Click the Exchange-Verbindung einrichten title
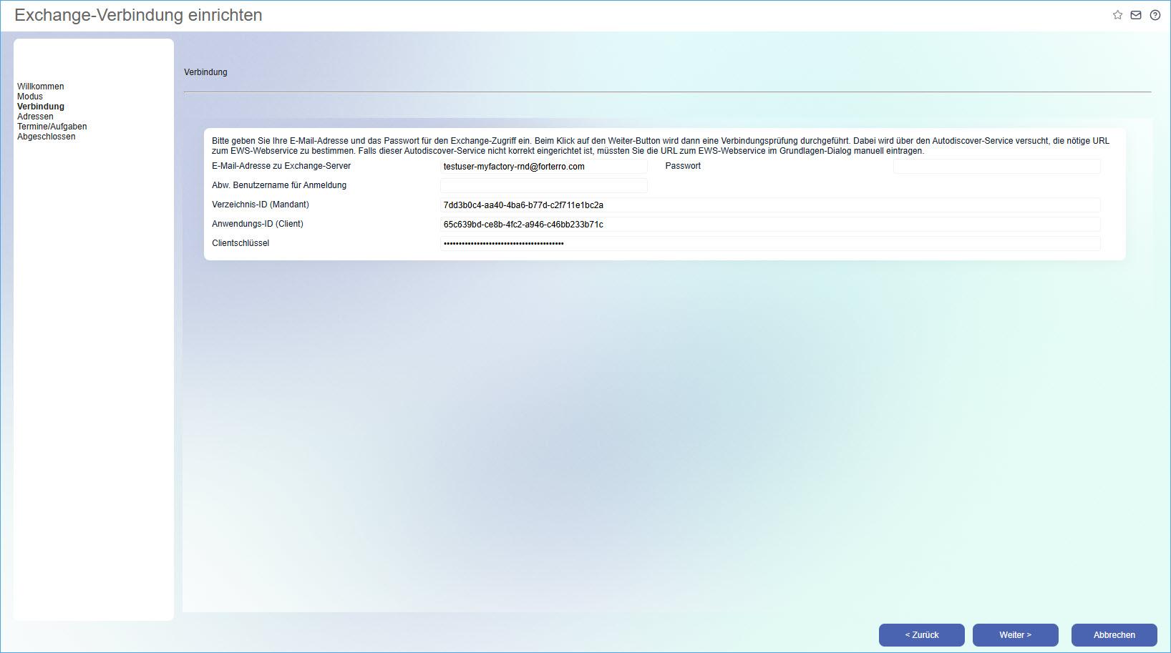This screenshot has width=1171, height=653. 138,15
